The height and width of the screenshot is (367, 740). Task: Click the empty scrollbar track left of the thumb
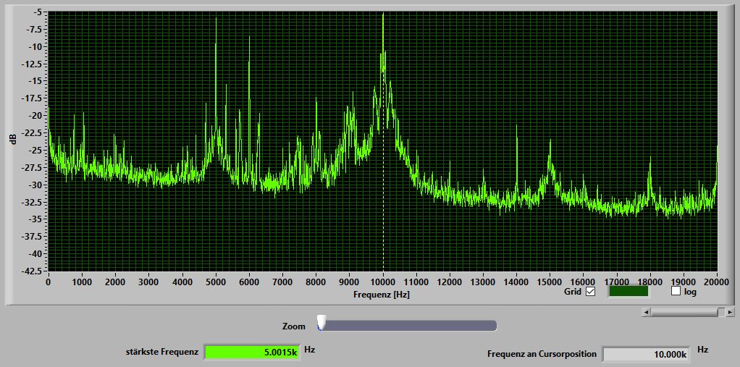(684, 312)
